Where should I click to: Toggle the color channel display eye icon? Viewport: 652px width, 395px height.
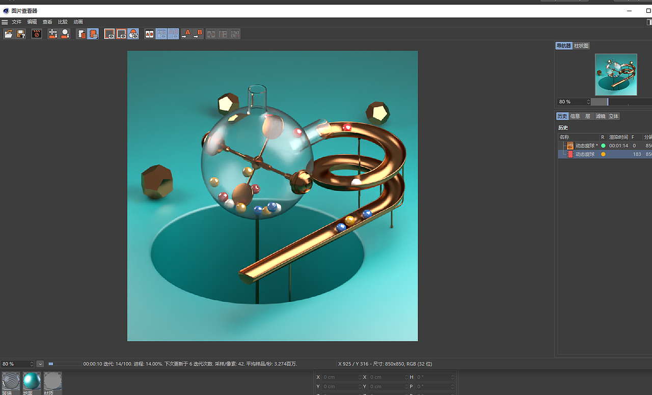point(133,34)
